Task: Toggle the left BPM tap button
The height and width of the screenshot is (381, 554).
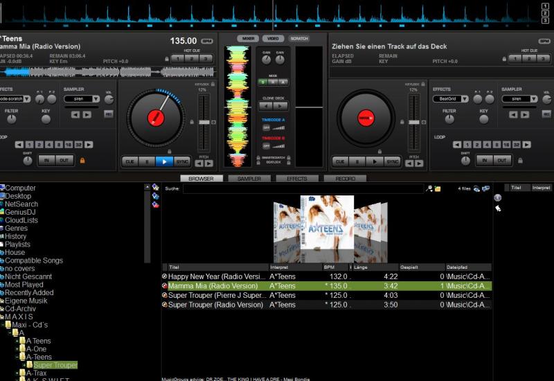Action: (x=207, y=42)
